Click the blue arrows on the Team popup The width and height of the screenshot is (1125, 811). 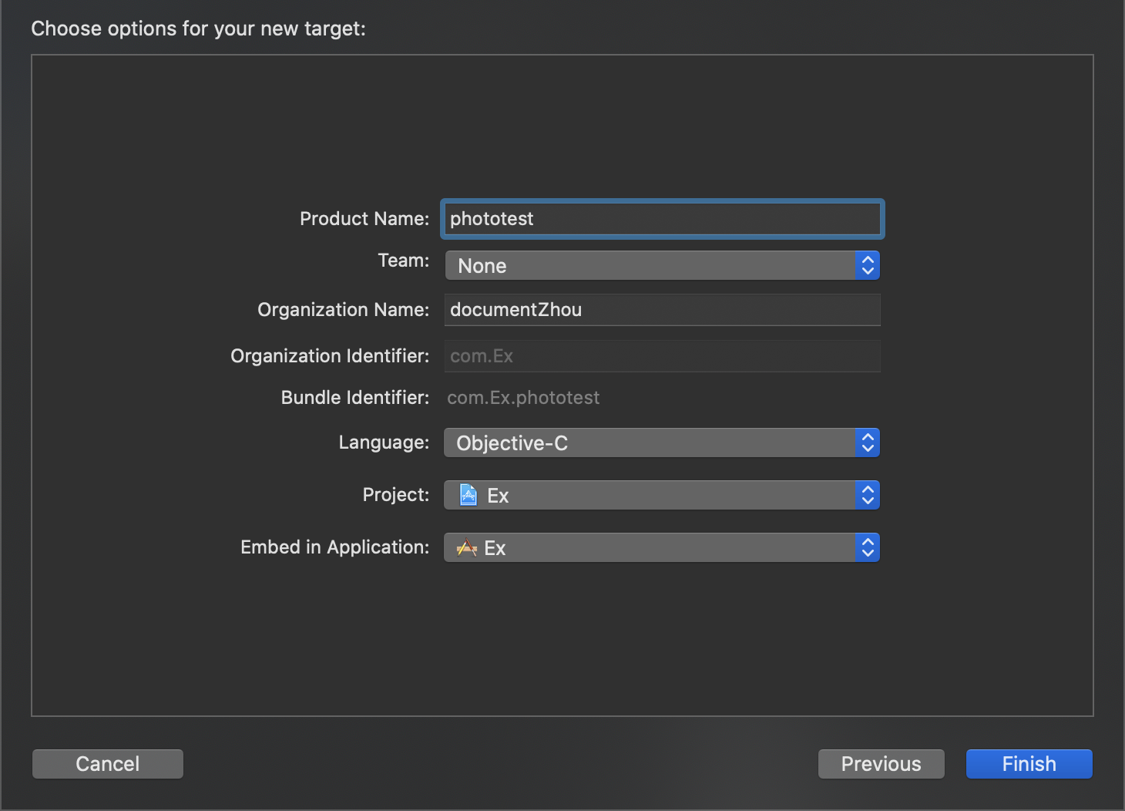[868, 266]
